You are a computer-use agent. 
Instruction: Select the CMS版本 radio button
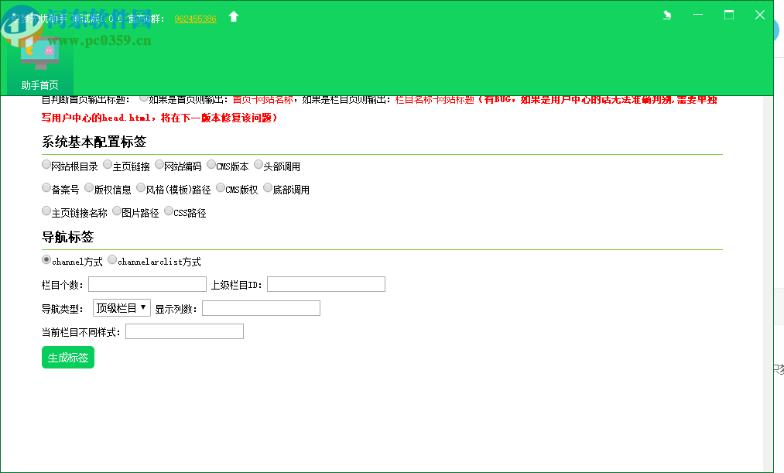tap(211, 164)
